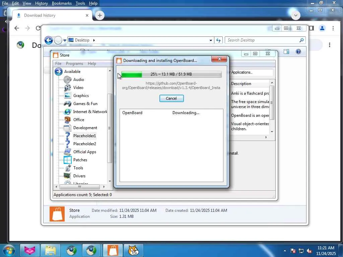
Task: Open Explorer help
Action: [298, 52]
